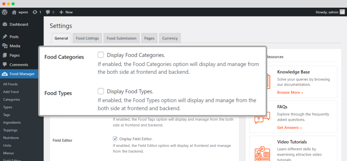Enable Display Food Types checkbox
The width and height of the screenshot is (347, 161).
(101, 91)
